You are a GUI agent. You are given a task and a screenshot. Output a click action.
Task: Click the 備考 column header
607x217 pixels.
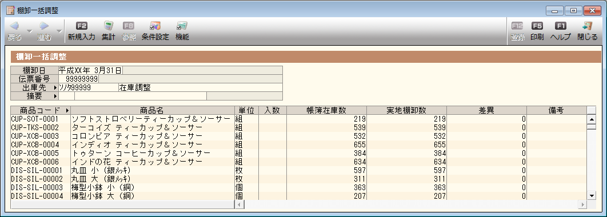click(x=556, y=110)
